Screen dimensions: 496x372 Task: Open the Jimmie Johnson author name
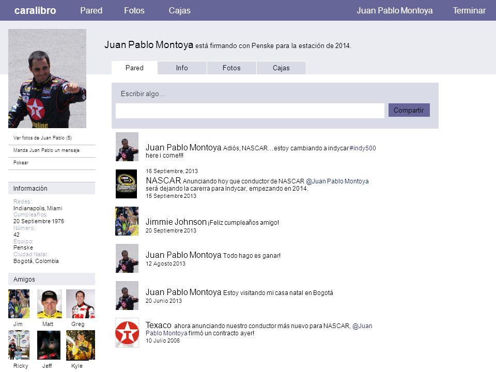[176, 222]
